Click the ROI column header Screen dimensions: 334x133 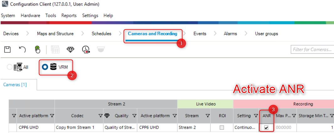pyautogui.click(x=222, y=116)
